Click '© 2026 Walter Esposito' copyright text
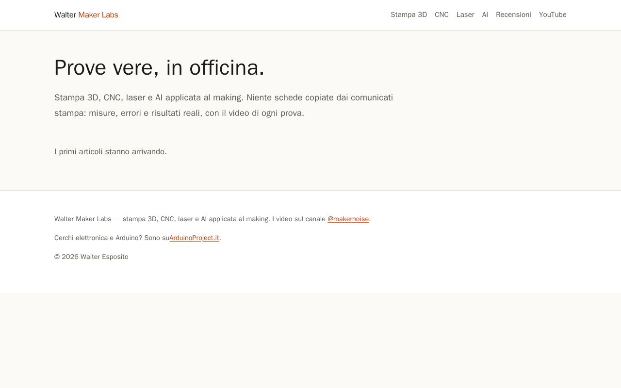Screen dimensions: 621x388 [91, 257]
